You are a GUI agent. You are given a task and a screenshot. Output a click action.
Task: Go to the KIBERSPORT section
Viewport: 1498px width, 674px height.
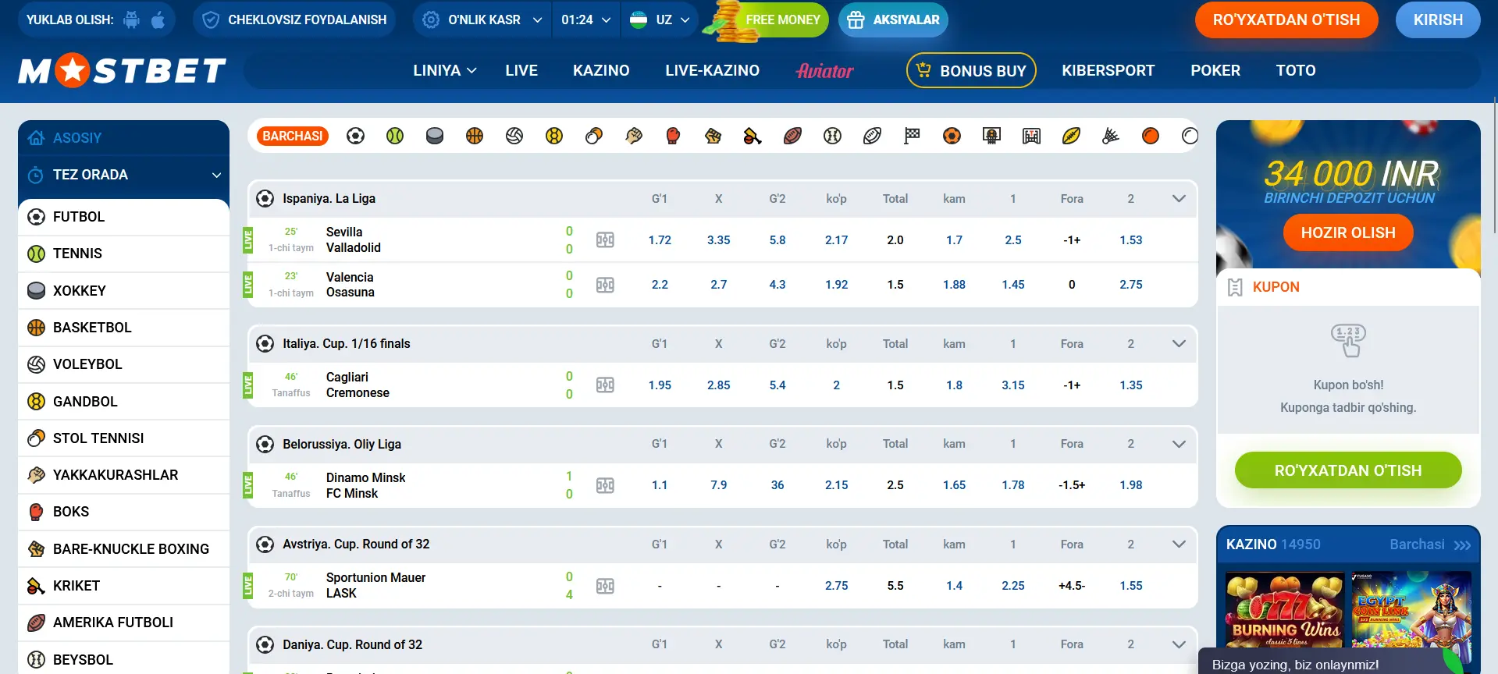pyautogui.click(x=1108, y=70)
